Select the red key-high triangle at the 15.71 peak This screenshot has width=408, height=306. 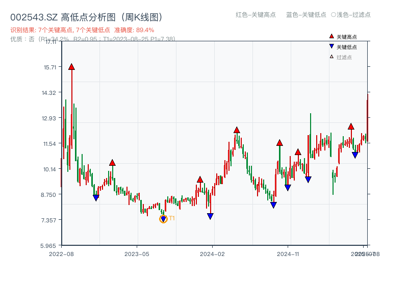(71, 67)
